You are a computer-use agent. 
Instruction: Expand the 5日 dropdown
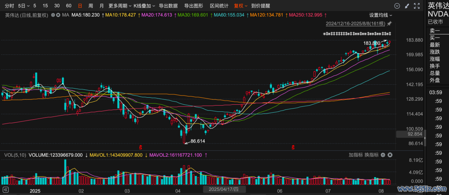(24, 6)
